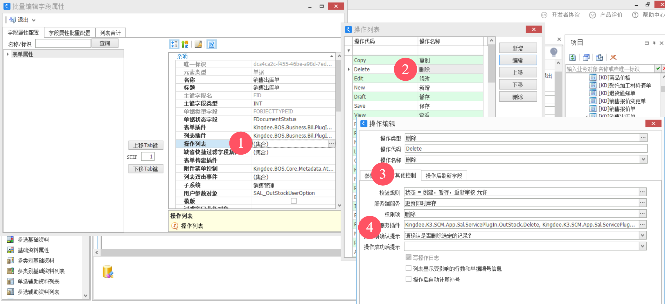665x304 pixels.
Task: Switch to 字段属性批量配置 tab
Action: tap(69, 33)
